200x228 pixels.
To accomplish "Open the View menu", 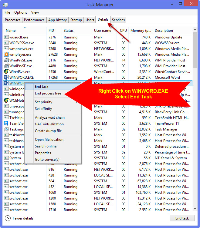I will (x=35, y=12).
